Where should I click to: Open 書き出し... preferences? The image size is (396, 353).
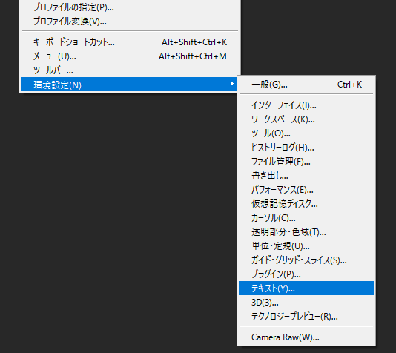coord(306,176)
